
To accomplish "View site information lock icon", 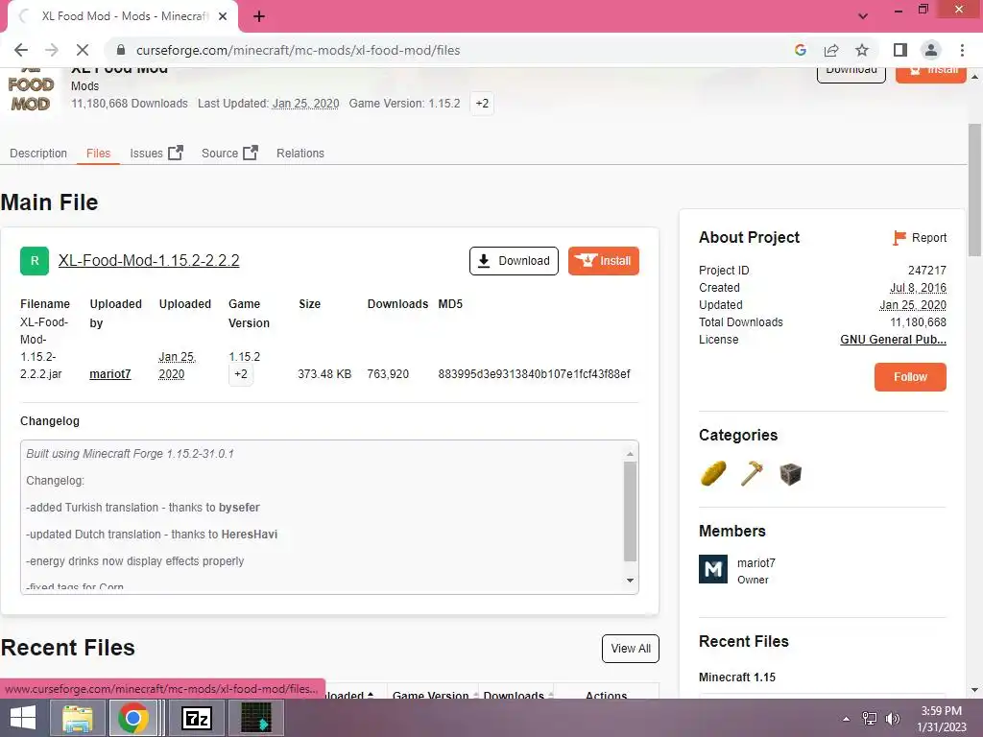I will tap(121, 50).
